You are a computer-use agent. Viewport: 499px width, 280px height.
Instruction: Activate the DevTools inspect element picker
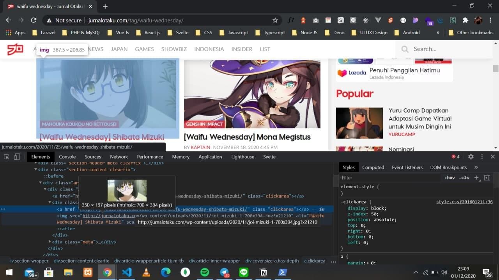click(7, 157)
